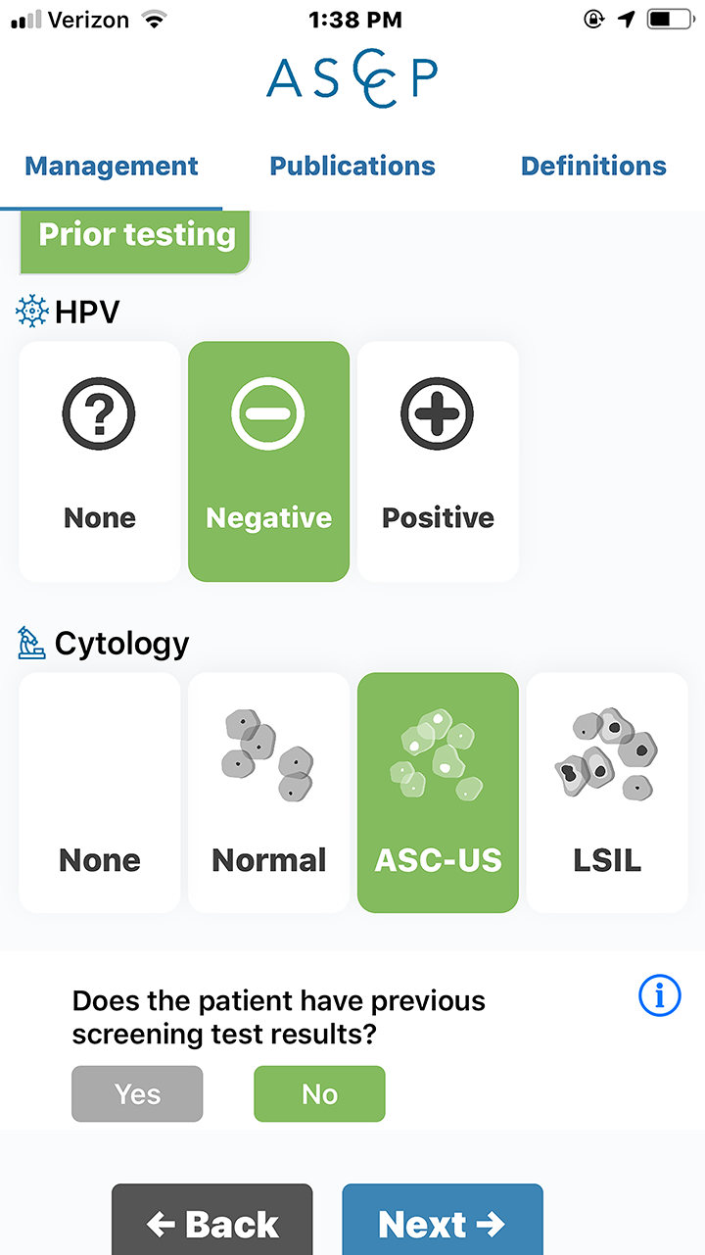Select the minus circle icon for HPV Negative
This screenshot has height=1255, width=705.
pos(268,413)
